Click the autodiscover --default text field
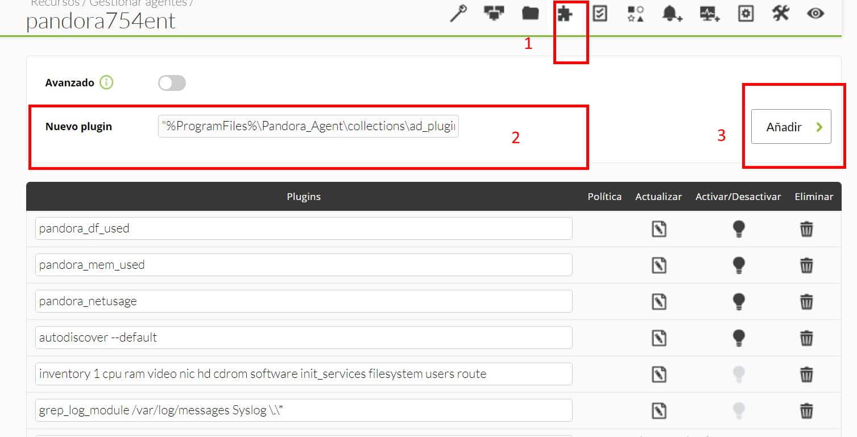Image resolution: width=857 pixels, height=437 pixels. click(x=304, y=338)
